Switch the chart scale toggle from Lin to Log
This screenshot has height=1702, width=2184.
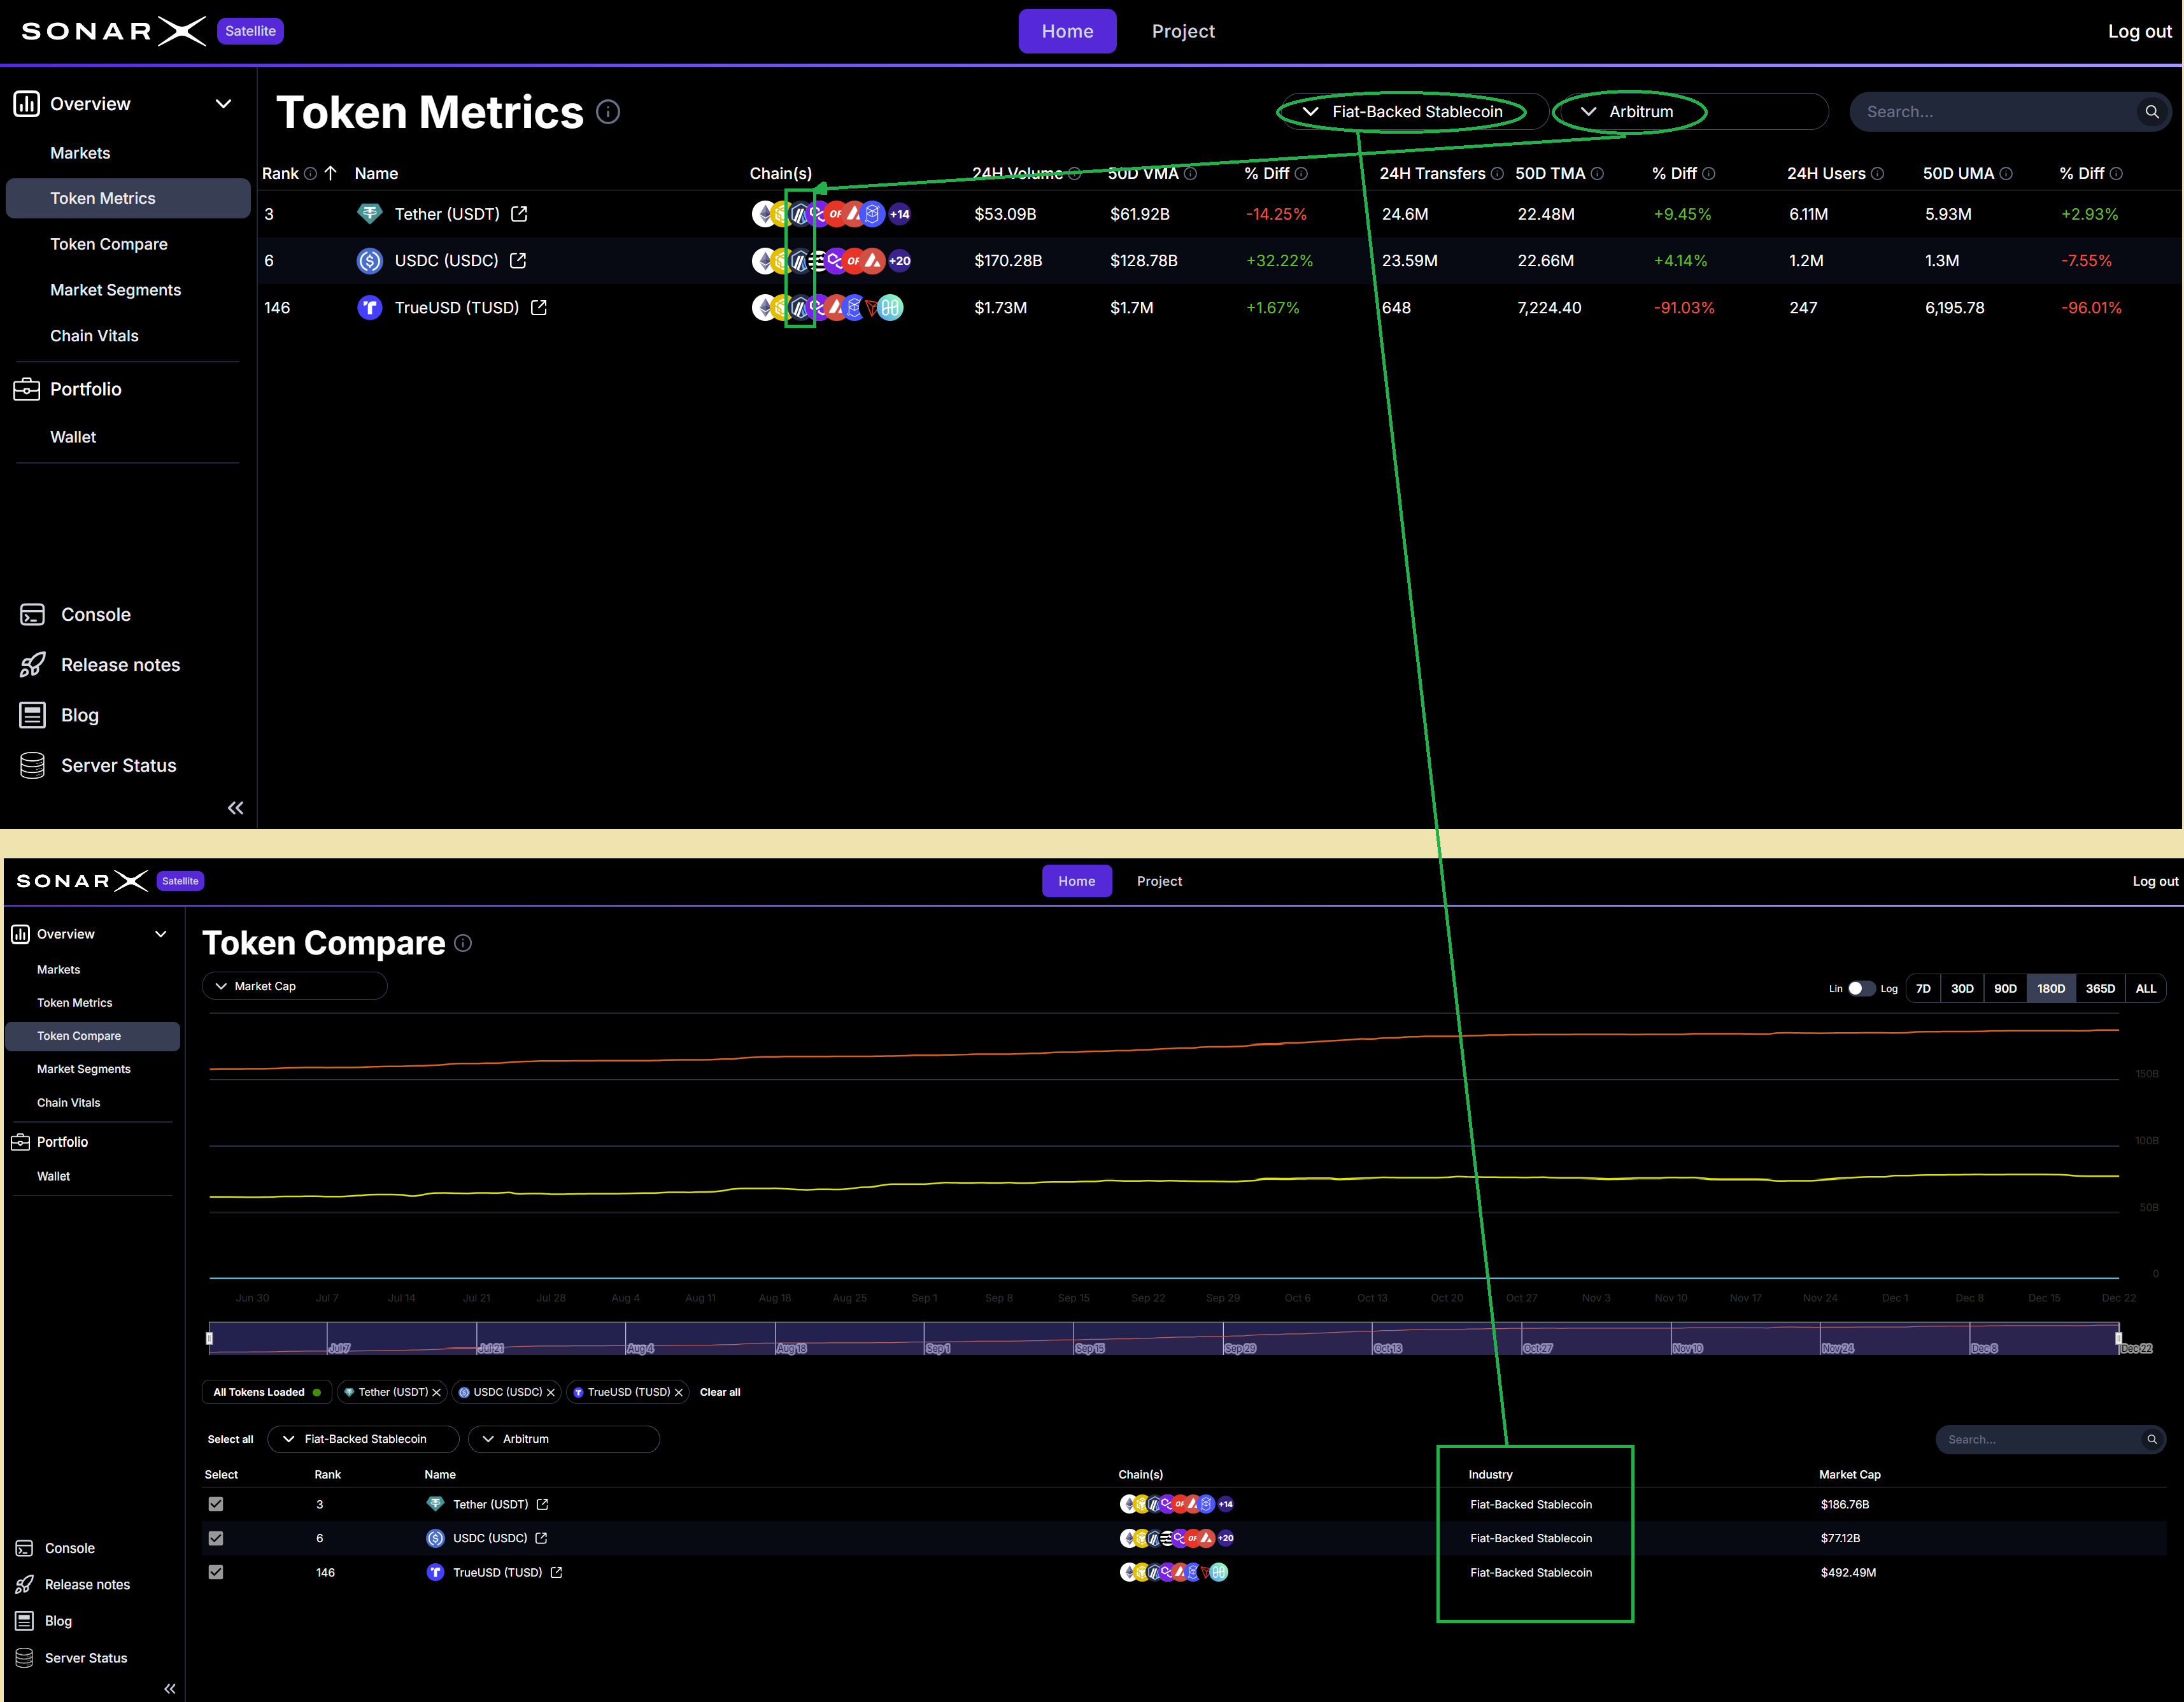click(x=1862, y=988)
